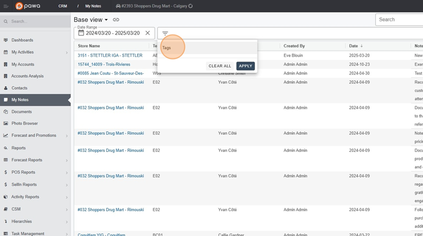Image resolution: width=423 pixels, height=236 pixels.
Task: Click the CSM book icon
Action: pyautogui.click(x=6, y=209)
